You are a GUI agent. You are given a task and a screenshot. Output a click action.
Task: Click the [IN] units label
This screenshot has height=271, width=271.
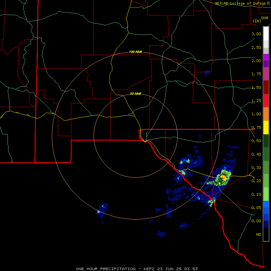point(257,21)
